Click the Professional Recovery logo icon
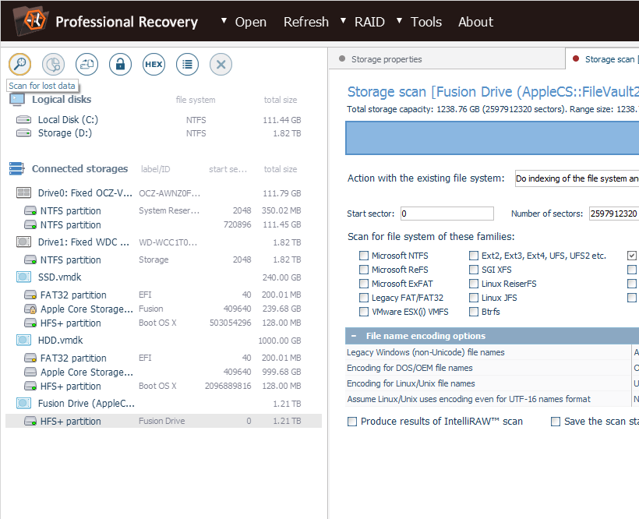This screenshot has width=639, height=519. point(30,20)
